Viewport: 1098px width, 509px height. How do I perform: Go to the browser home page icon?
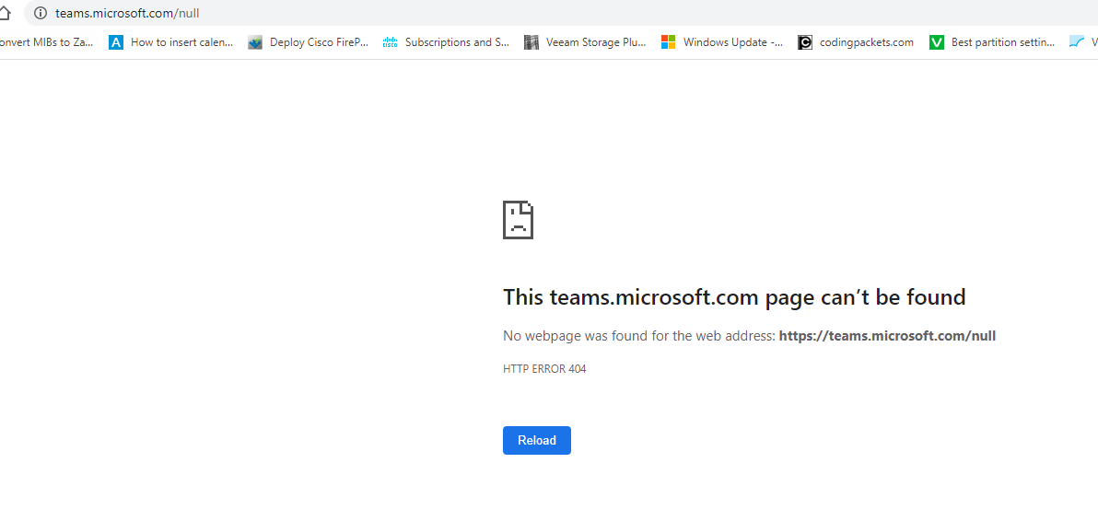(x=6, y=13)
